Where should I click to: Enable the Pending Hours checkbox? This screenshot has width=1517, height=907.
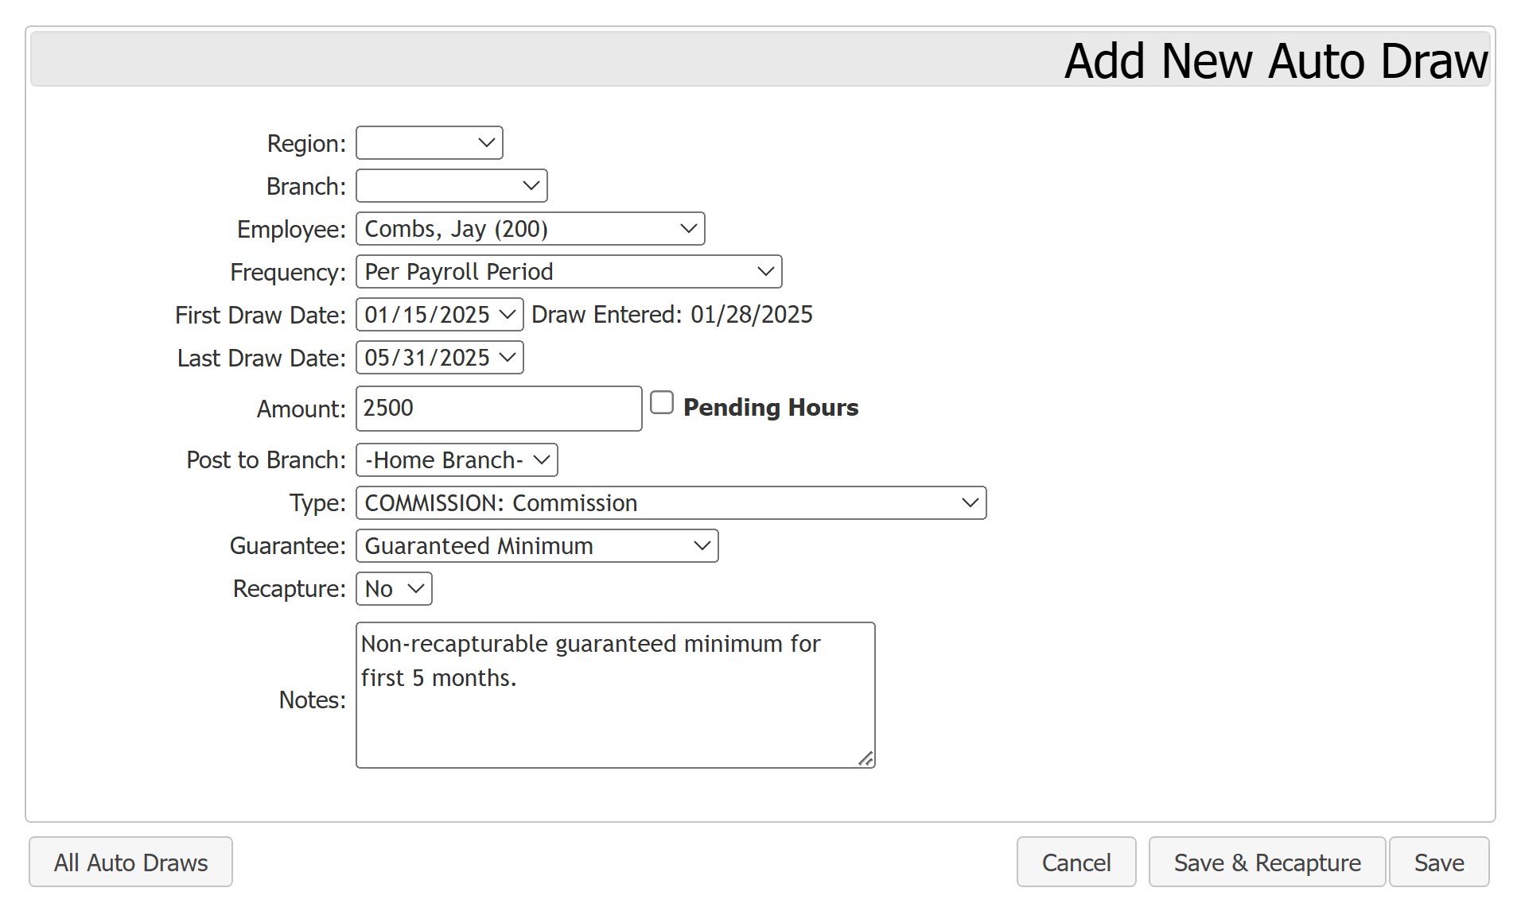(x=662, y=402)
